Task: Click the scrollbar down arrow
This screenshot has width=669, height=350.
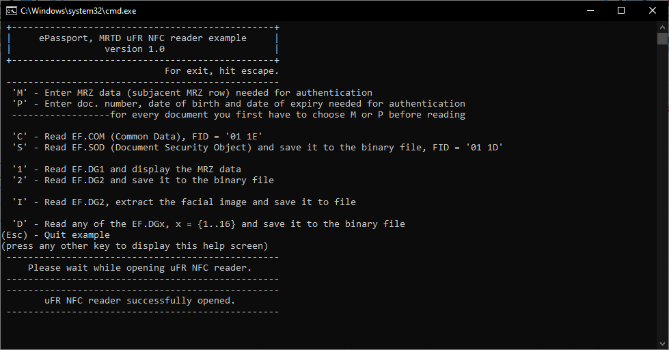Action: click(x=662, y=344)
